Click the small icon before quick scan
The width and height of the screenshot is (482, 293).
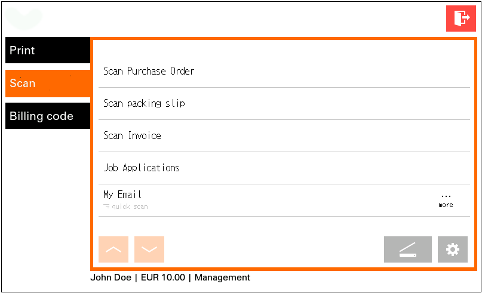[x=106, y=206]
